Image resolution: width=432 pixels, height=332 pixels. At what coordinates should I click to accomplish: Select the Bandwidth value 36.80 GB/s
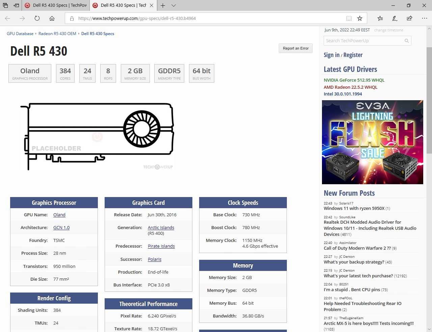coord(253,316)
